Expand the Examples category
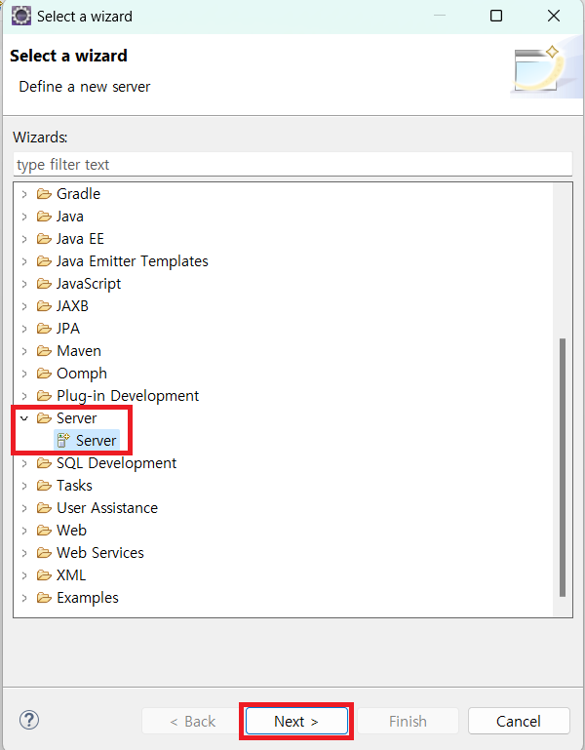This screenshot has height=750, width=585. (x=24, y=598)
